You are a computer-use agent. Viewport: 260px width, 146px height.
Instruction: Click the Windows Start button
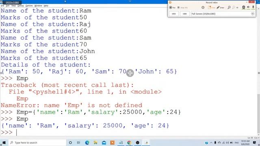coord(4,142)
